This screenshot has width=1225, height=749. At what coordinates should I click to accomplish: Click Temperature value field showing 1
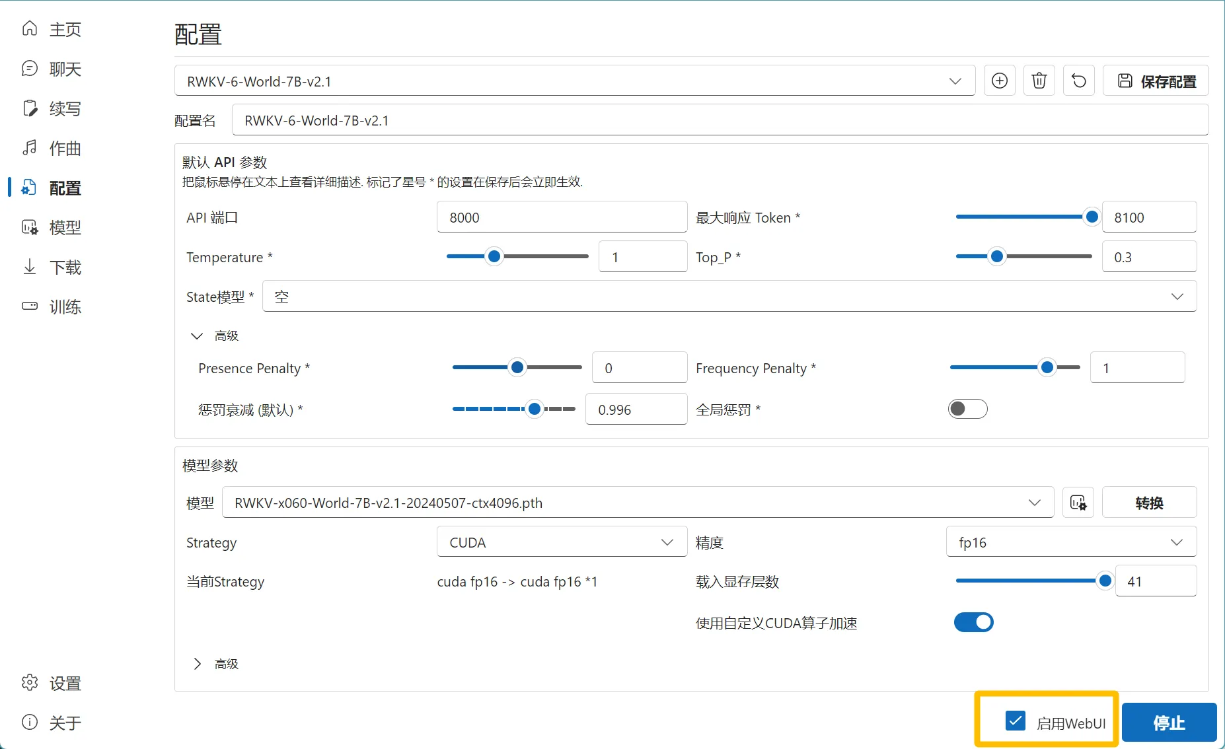point(643,256)
